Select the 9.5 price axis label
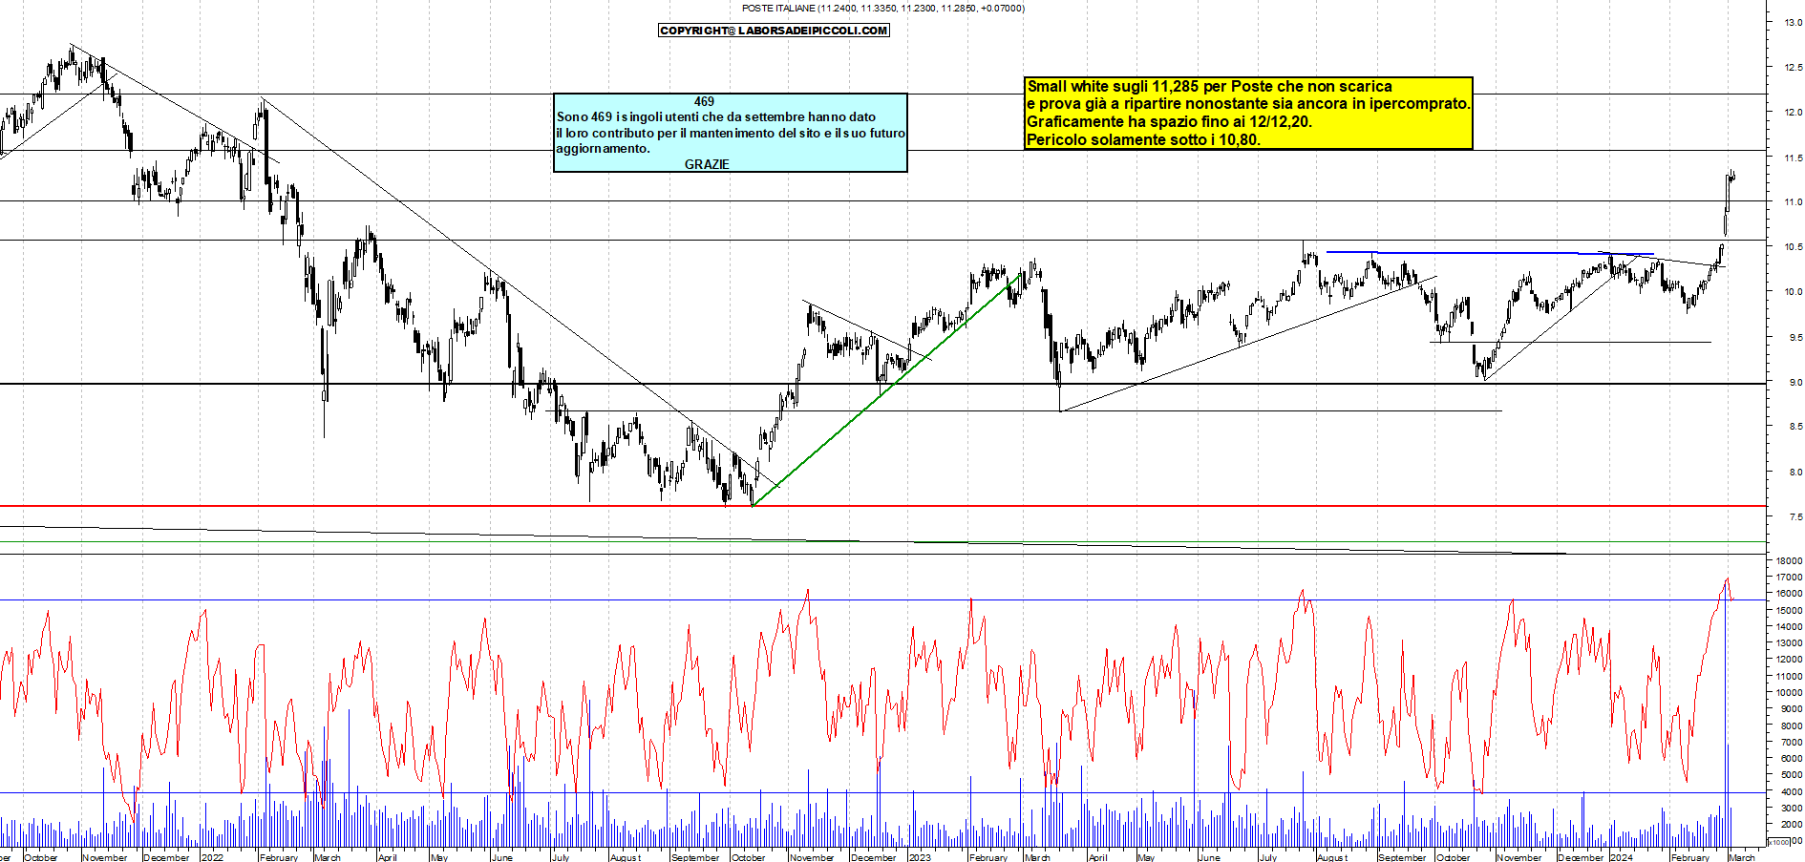Screen dimensions: 1805x862 coord(1795,338)
